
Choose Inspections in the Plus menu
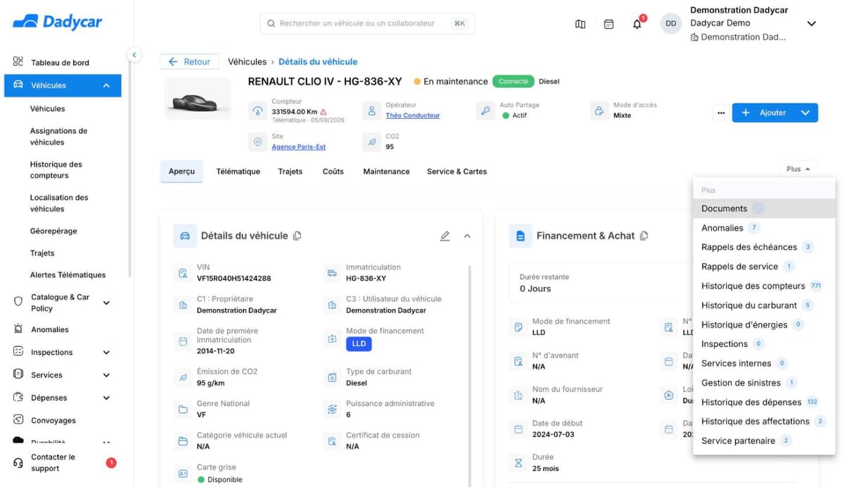click(764, 344)
